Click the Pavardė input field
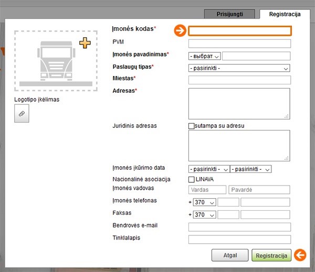315x272 pixels. point(259,190)
